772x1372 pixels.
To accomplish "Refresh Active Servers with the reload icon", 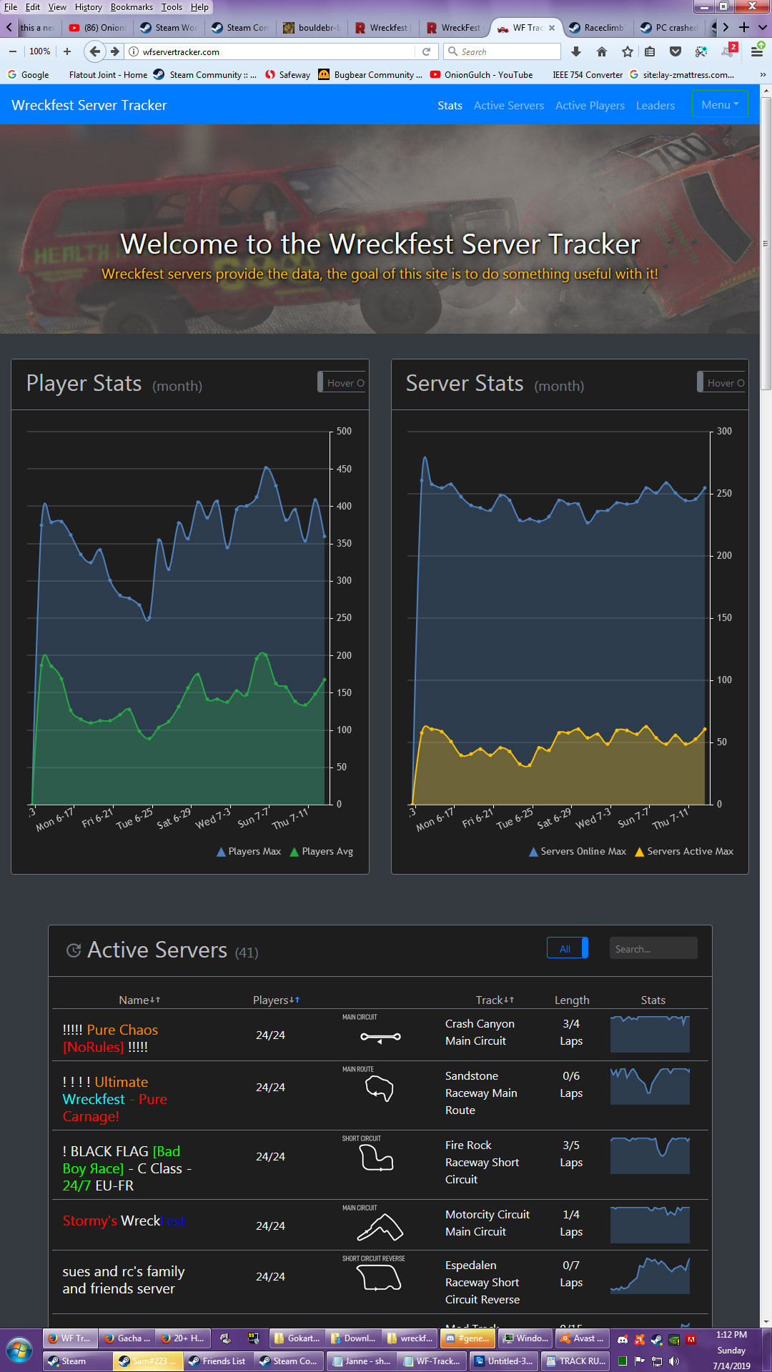I will (x=73, y=950).
